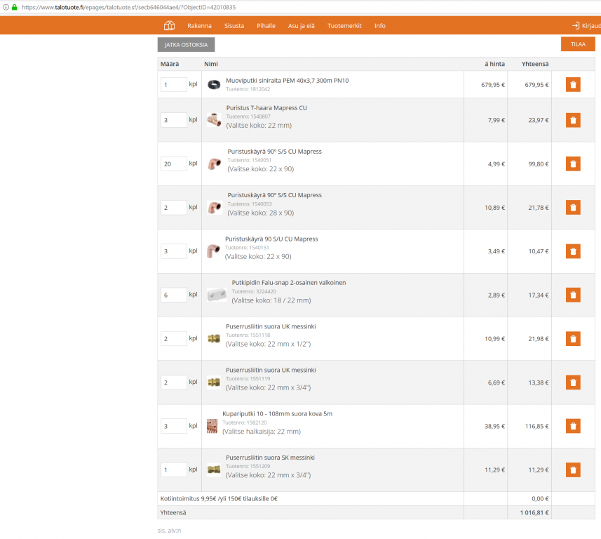The image size is (601, 539).
Task: Click the Kirjaudu login icon
Action: [x=576, y=26]
